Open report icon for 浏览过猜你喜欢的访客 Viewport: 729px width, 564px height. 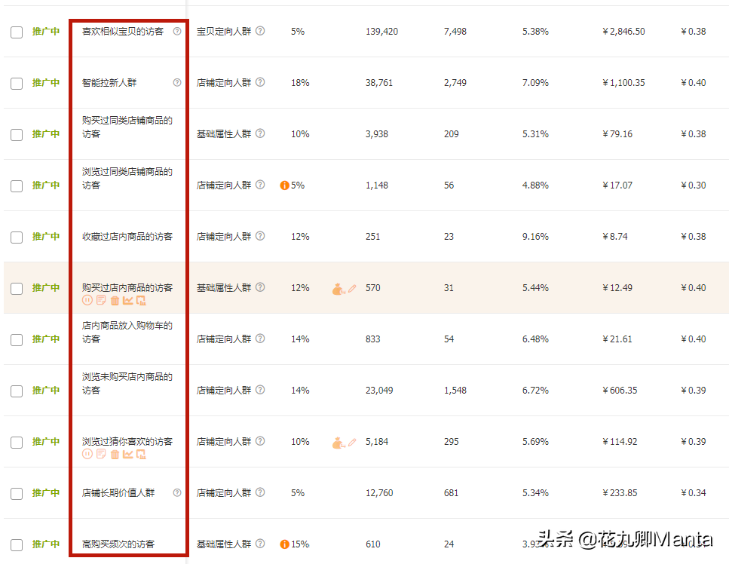click(x=141, y=454)
